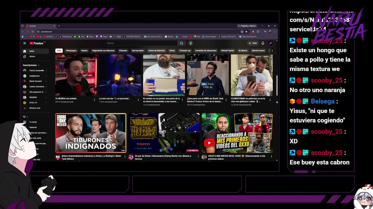Open the Taito Flying Shark live thumbnail
The width and height of the screenshot is (373, 209).
164,133
